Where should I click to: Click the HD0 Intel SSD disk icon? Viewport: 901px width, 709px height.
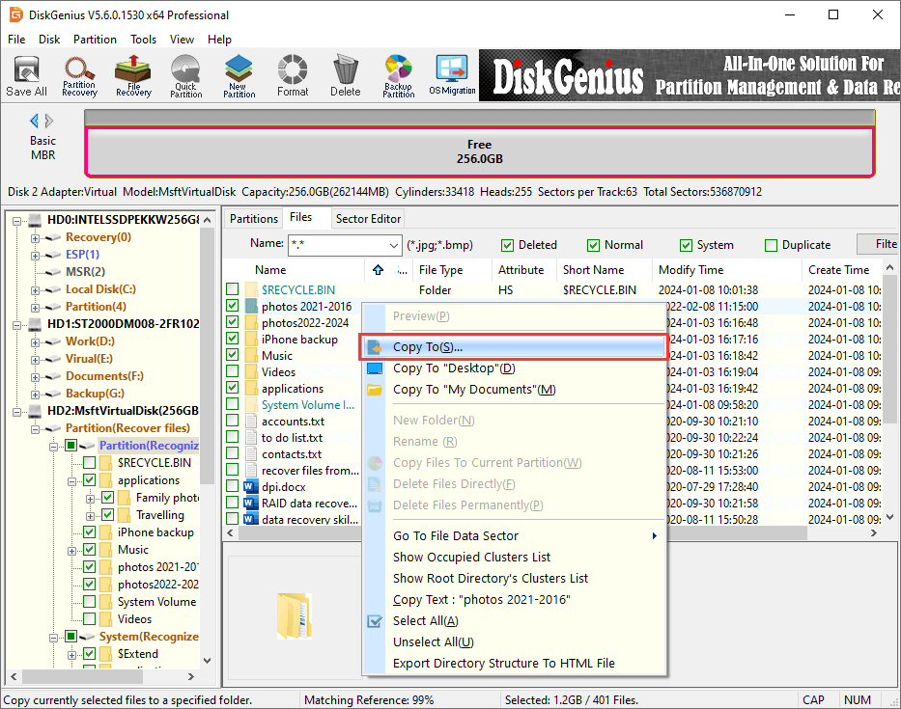[x=36, y=220]
